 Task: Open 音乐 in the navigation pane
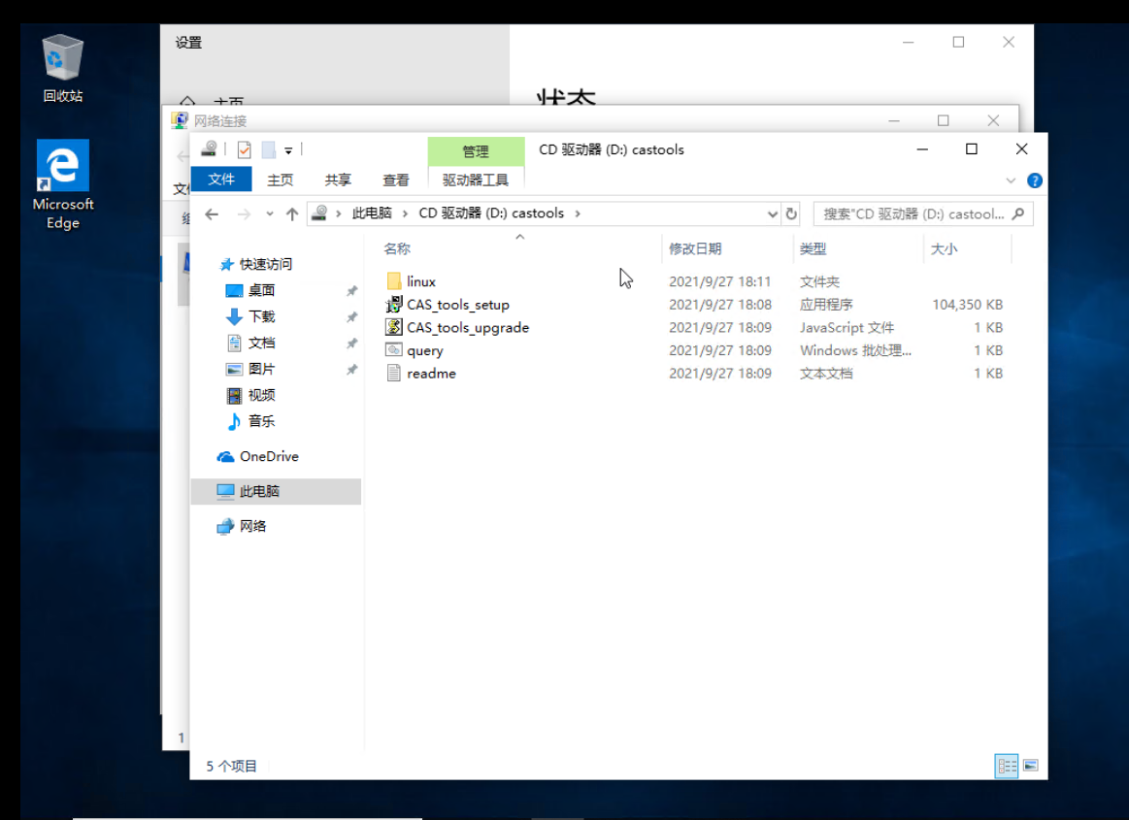pos(249,421)
